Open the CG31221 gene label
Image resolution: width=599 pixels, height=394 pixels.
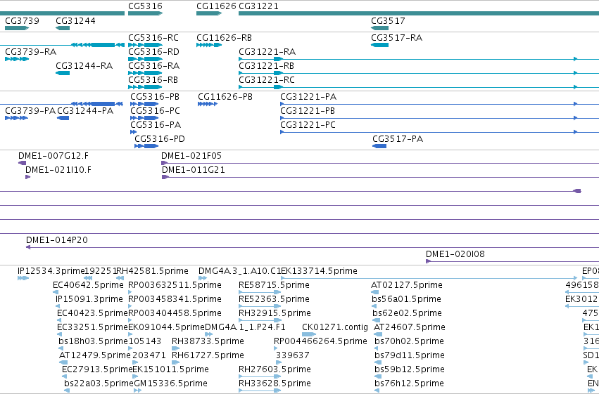(x=258, y=6)
